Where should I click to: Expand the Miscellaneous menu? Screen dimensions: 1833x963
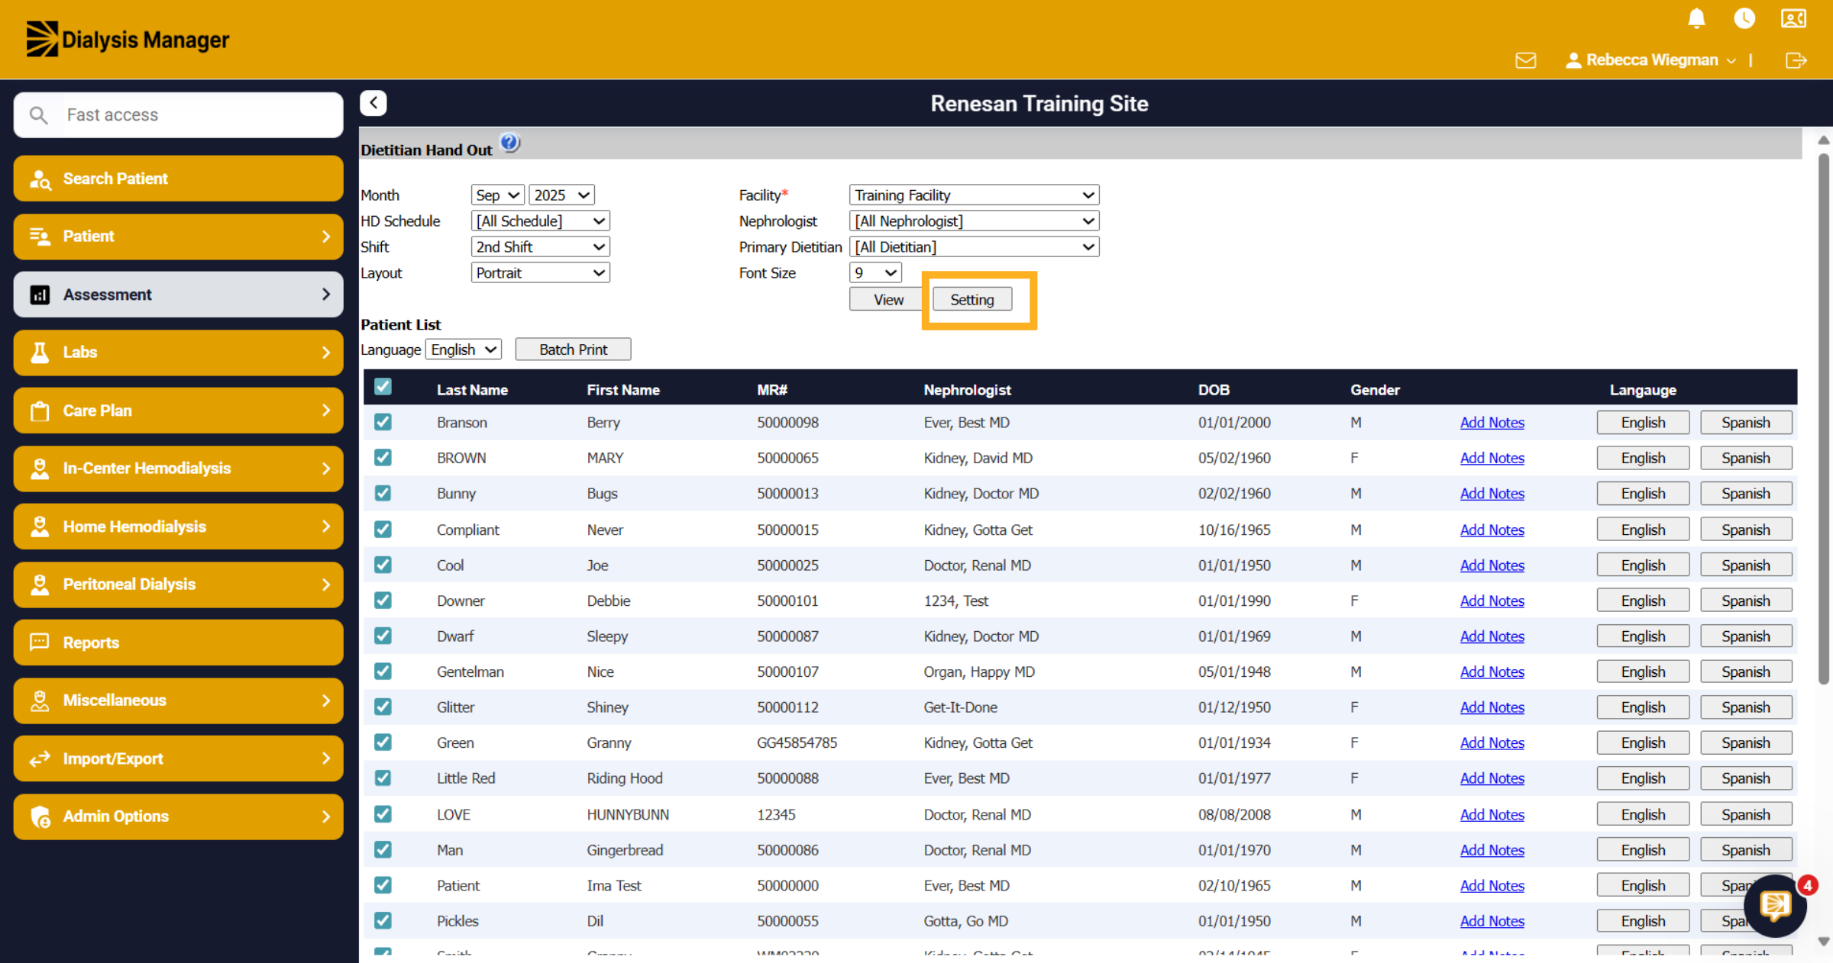pos(178,701)
